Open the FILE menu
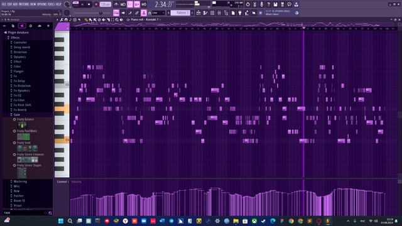This screenshot has width=402, height=226. [4, 4]
